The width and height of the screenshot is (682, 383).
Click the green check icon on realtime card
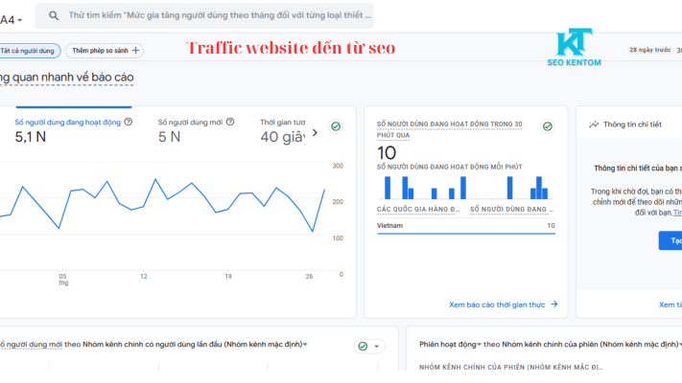pyautogui.click(x=548, y=126)
